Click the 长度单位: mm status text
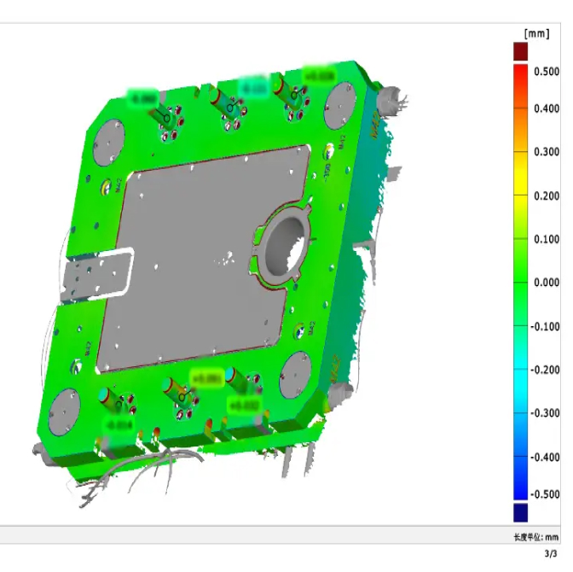 pos(535,537)
